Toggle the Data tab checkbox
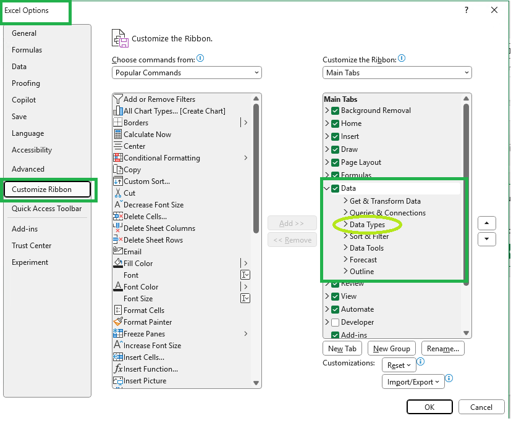This screenshot has width=511, height=421. pos(335,188)
